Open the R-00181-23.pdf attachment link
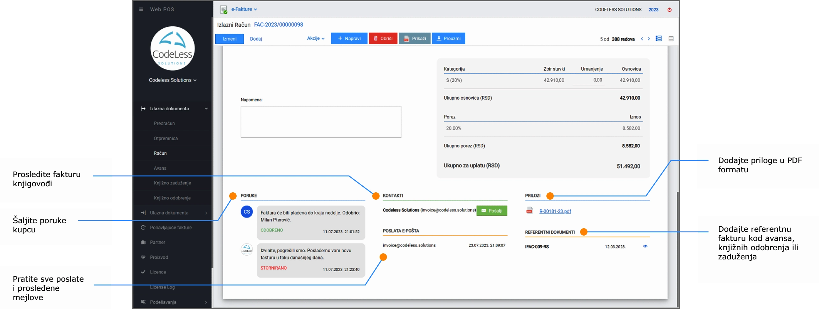The width and height of the screenshot is (819, 309). [555, 211]
